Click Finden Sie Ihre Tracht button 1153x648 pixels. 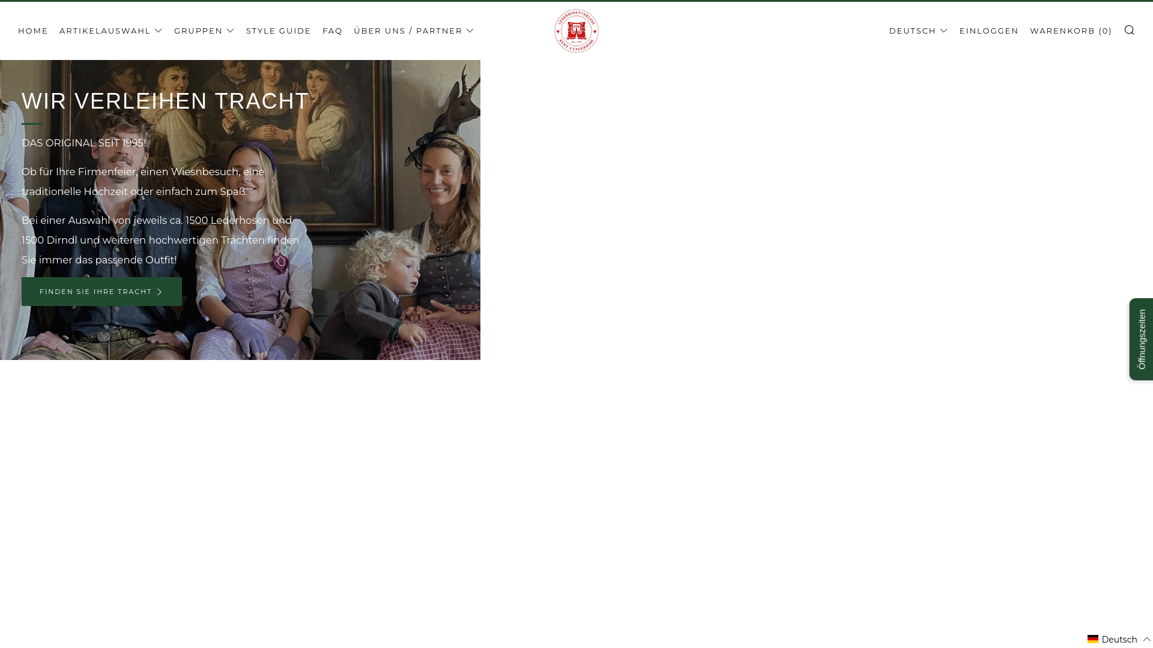101,292
